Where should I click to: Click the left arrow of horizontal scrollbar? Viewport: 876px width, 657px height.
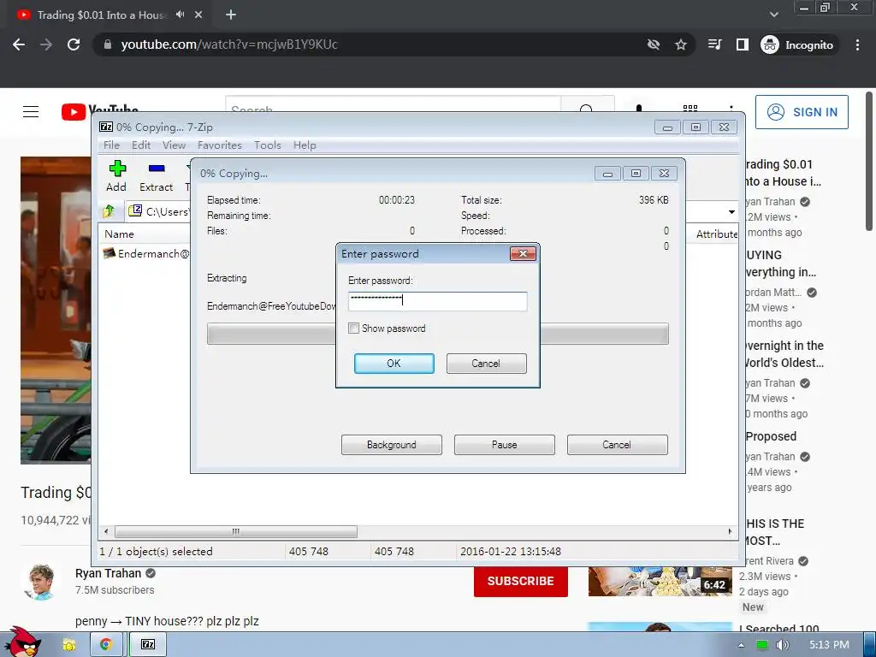coord(106,531)
